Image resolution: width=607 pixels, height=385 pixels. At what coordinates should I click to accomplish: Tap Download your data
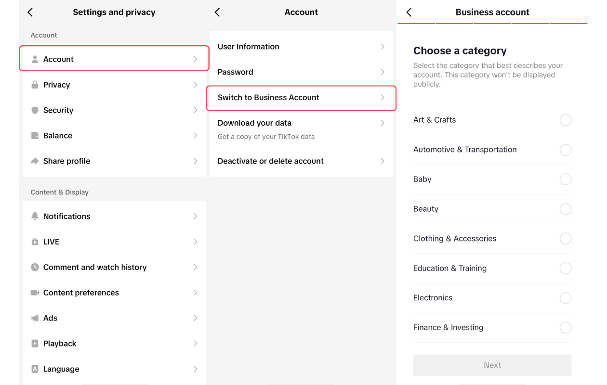coord(301,129)
